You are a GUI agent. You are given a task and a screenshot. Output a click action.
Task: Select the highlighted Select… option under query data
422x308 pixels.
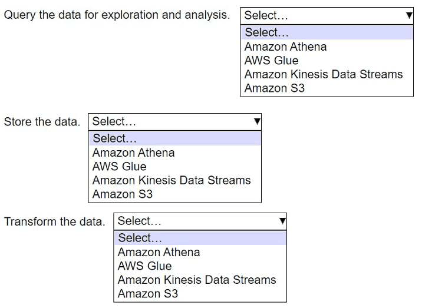267,32
